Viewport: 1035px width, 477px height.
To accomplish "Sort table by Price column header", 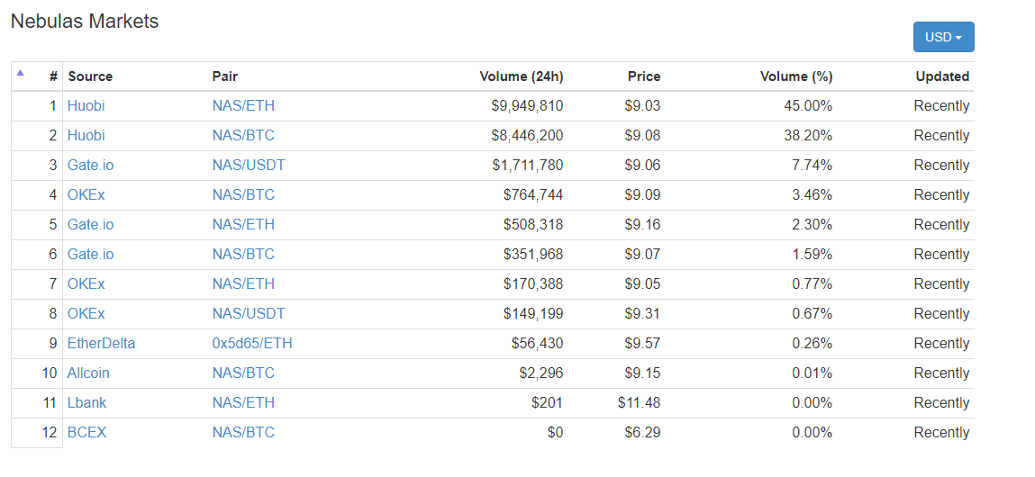I will click(643, 76).
